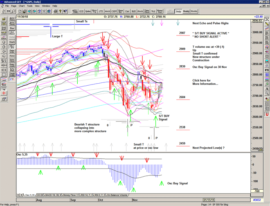This screenshot has width=270, height=206.
Task: Expand the Window menu
Action: [46, 6]
